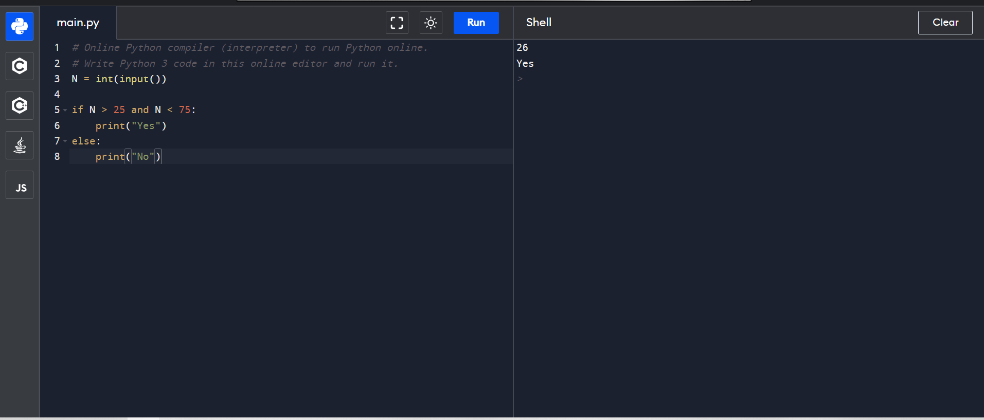This screenshot has width=984, height=420.
Task: Switch to the C compiler icon
Action: point(20,66)
